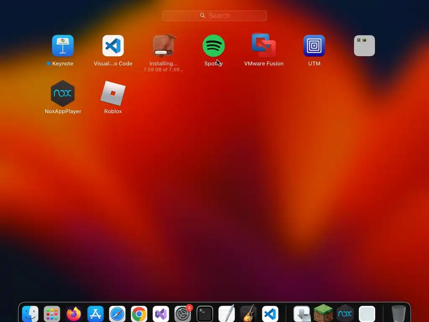
Task: Click the "7.59 GB of 7.59..." progress text
Action: [163, 70]
